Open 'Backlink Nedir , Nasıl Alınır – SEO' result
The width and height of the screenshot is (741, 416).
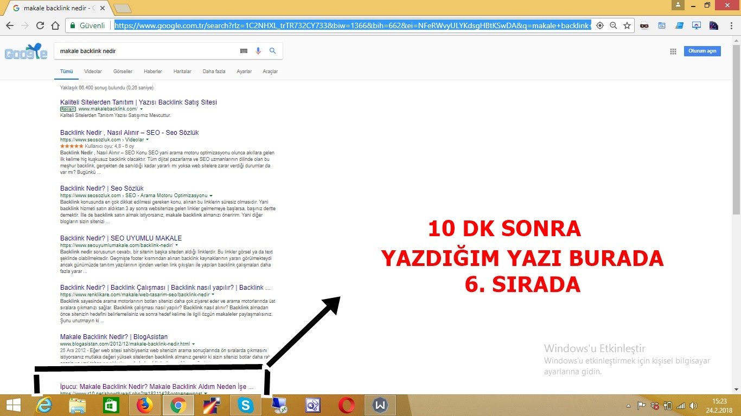(130, 133)
